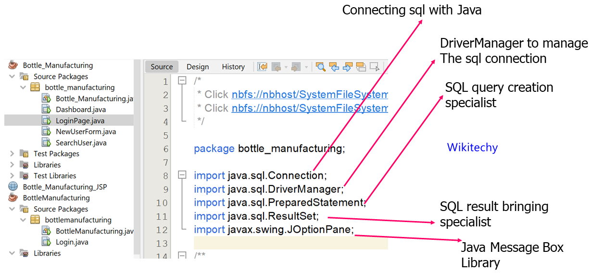This screenshot has height=273, width=591.
Task: Open SearchUser.java in the project tree
Action: 81,143
